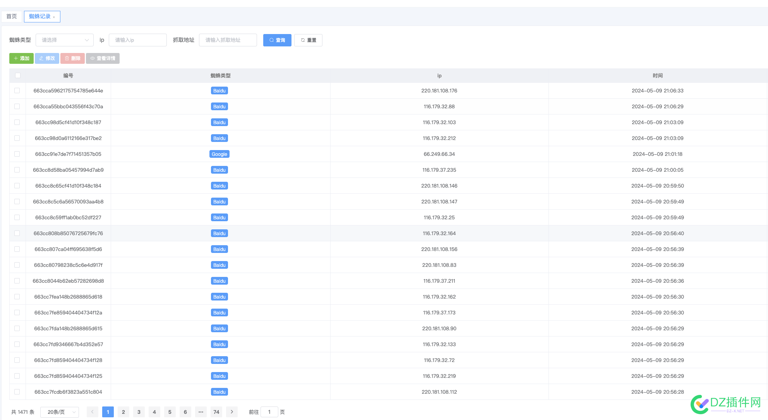Click the 时间 column header
This screenshot has width=768, height=420.
tap(658, 75)
